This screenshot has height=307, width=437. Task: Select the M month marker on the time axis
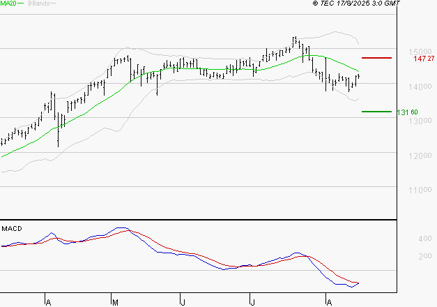(114, 303)
